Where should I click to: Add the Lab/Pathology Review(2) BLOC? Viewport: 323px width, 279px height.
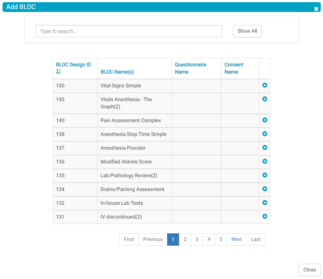coord(265,175)
